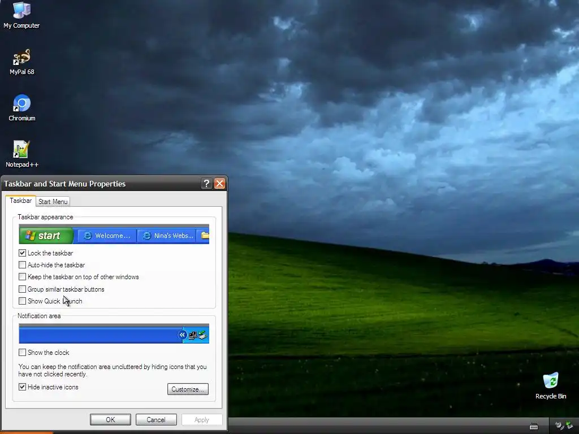Enable Keep the taskbar on top of other windows

(x=22, y=277)
